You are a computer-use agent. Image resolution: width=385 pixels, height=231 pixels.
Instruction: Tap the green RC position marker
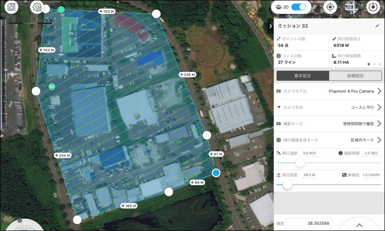point(51,87)
